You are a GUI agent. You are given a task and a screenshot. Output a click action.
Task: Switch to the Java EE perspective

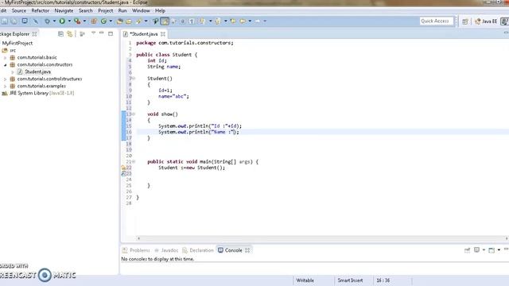[486, 21]
